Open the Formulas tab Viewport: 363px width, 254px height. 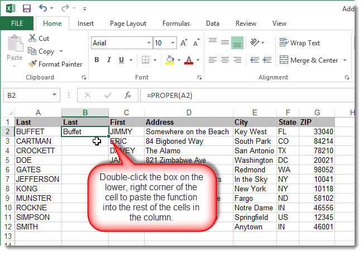pyautogui.click(x=176, y=23)
